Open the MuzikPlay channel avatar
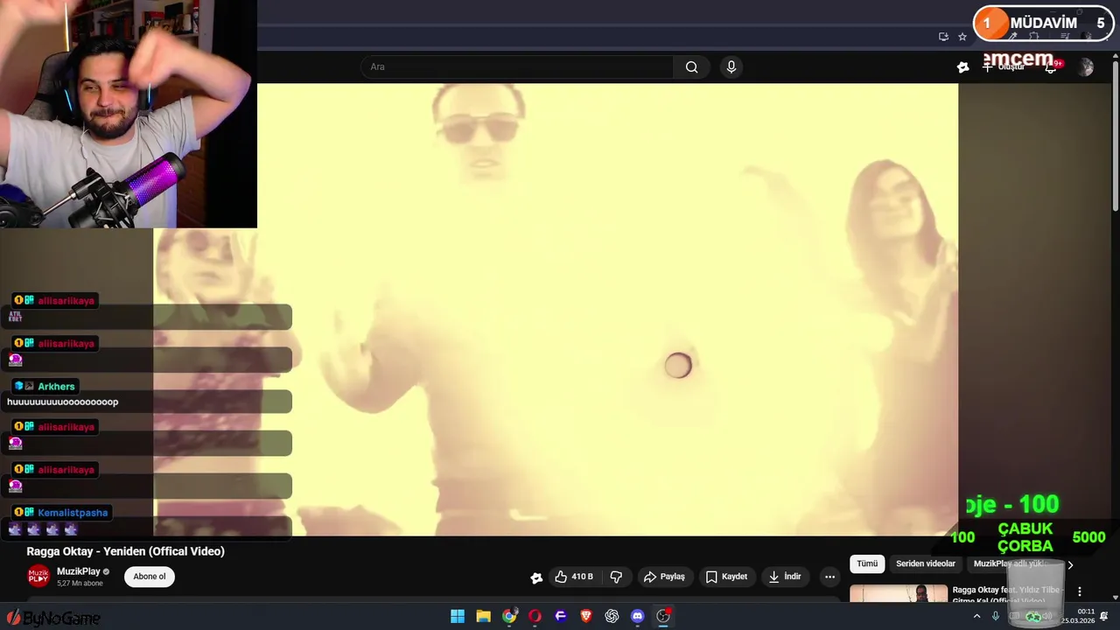 (x=38, y=576)
